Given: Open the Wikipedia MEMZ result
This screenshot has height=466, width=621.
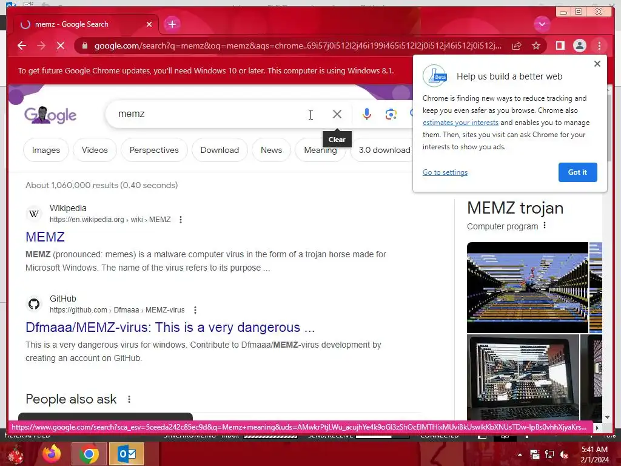Looking at the screenshot, I should (x=45, y=237).
